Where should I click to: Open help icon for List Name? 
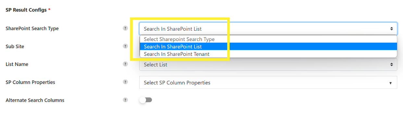click(125, 64)
